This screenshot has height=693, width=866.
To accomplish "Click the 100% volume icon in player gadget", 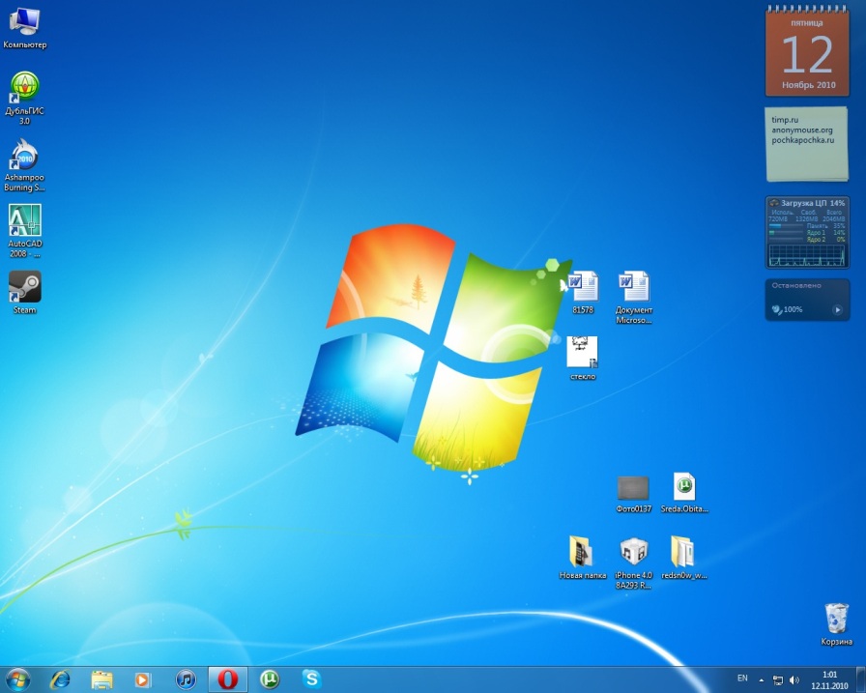I will [x=776, y=310].
